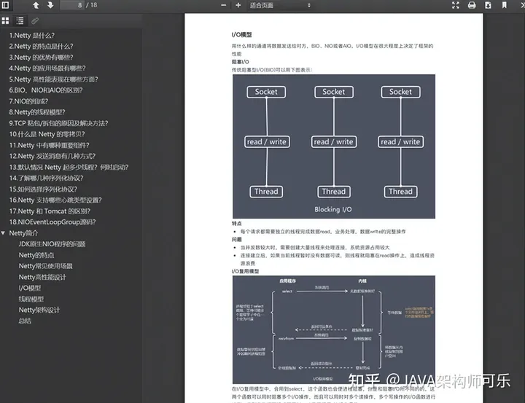Click the I/O模型 heading on the page
Viewport: 525px width, 403px height.
pos(241,35)
